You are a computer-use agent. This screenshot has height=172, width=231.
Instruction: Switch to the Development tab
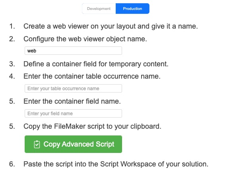click(99, 8)
